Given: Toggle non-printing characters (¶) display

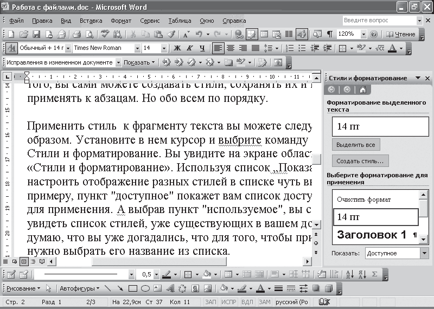Looking at the screenshot, I should pos(329,34).
